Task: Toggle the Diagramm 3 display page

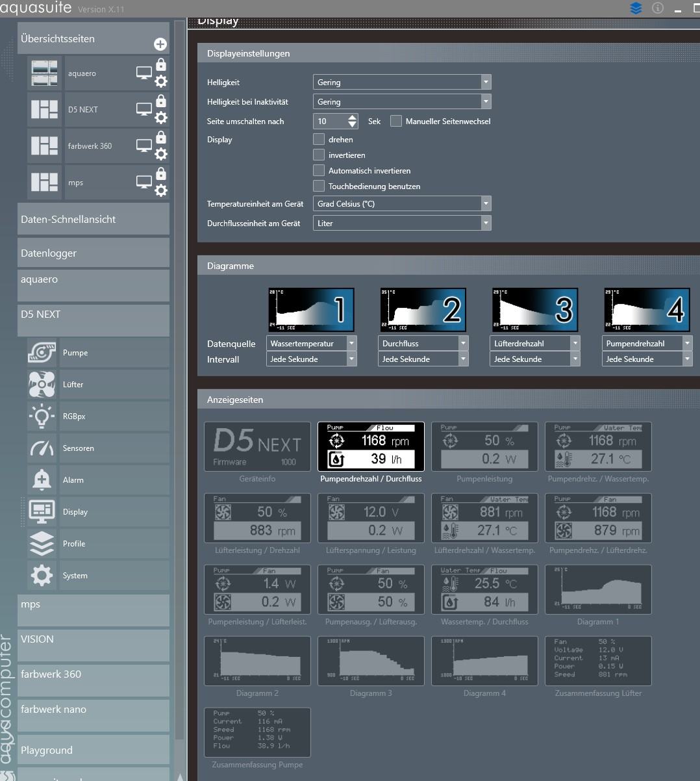Action: click(371, 661)
